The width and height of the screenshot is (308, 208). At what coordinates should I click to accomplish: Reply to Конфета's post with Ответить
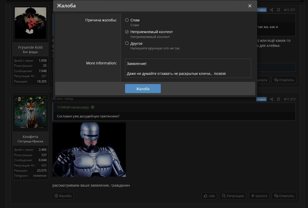pos(284,196)
